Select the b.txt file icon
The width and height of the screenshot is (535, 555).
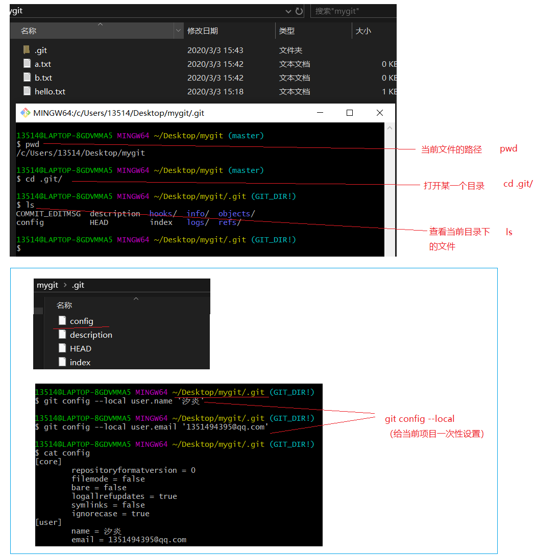(x=27, y=78)
